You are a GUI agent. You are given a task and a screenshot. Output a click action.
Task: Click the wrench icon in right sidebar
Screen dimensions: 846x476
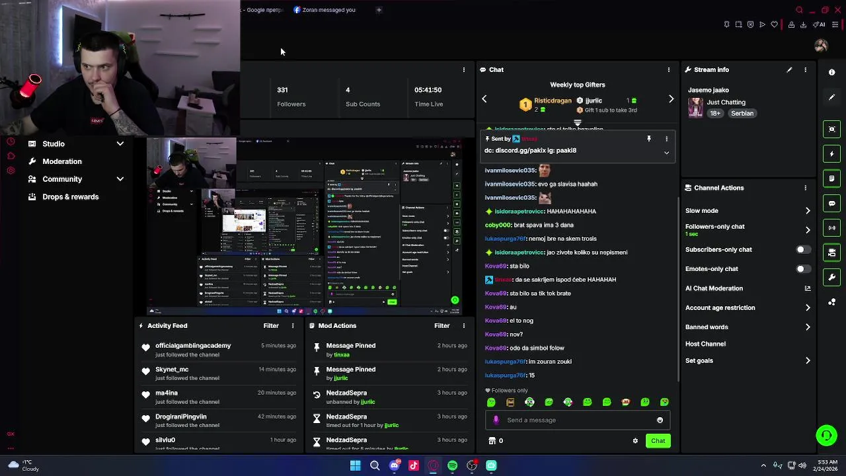click(x=832, y=277)
